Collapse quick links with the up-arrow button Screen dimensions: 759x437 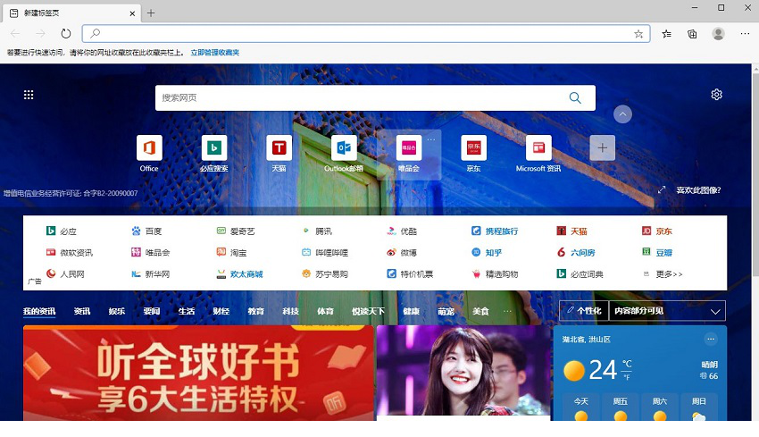[623, 114]
